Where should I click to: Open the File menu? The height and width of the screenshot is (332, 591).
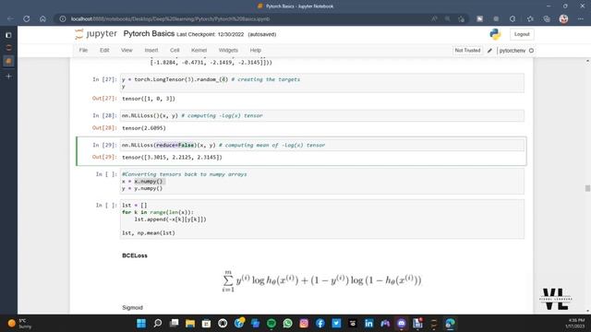coord(83,50)
